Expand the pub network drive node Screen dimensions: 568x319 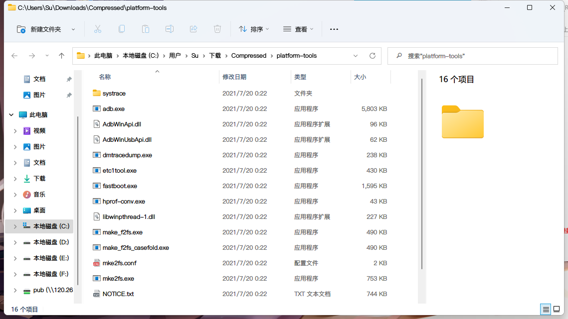(x=15, y=290)
